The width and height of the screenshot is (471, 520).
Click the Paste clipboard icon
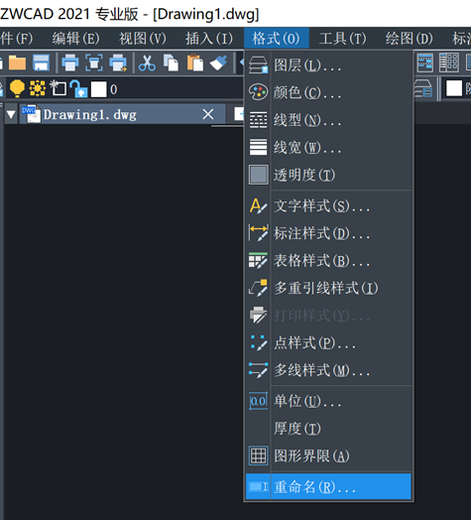tap(195, 63)
